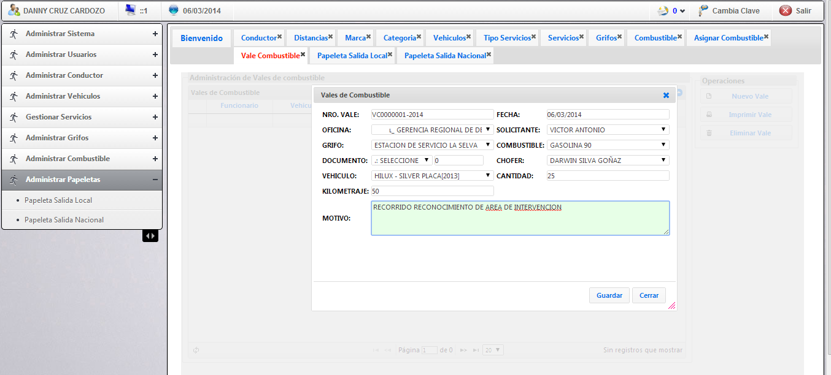
Task: Close the Conductor tab with its x
Action: (280, 37)
